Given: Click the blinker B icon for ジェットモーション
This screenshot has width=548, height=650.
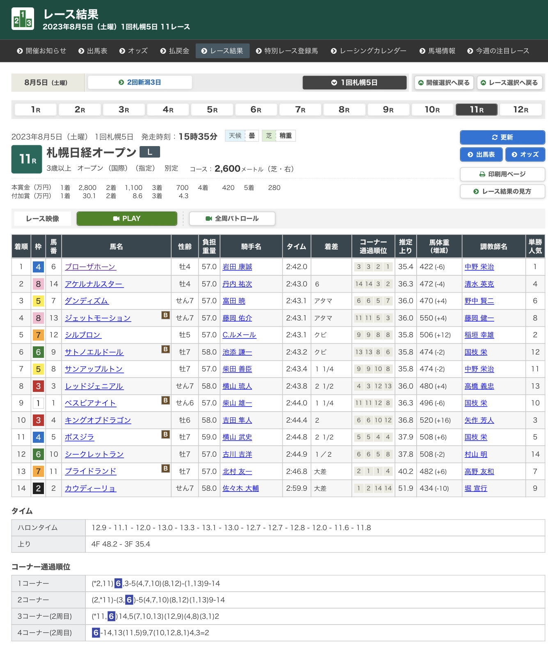Looking at the screenshot, I should (x=165, y=315).
